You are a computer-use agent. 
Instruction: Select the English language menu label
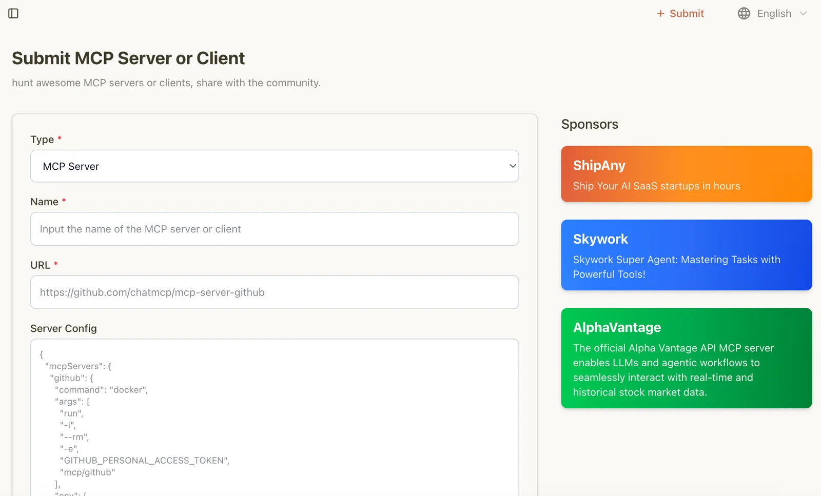coord(774,13)
